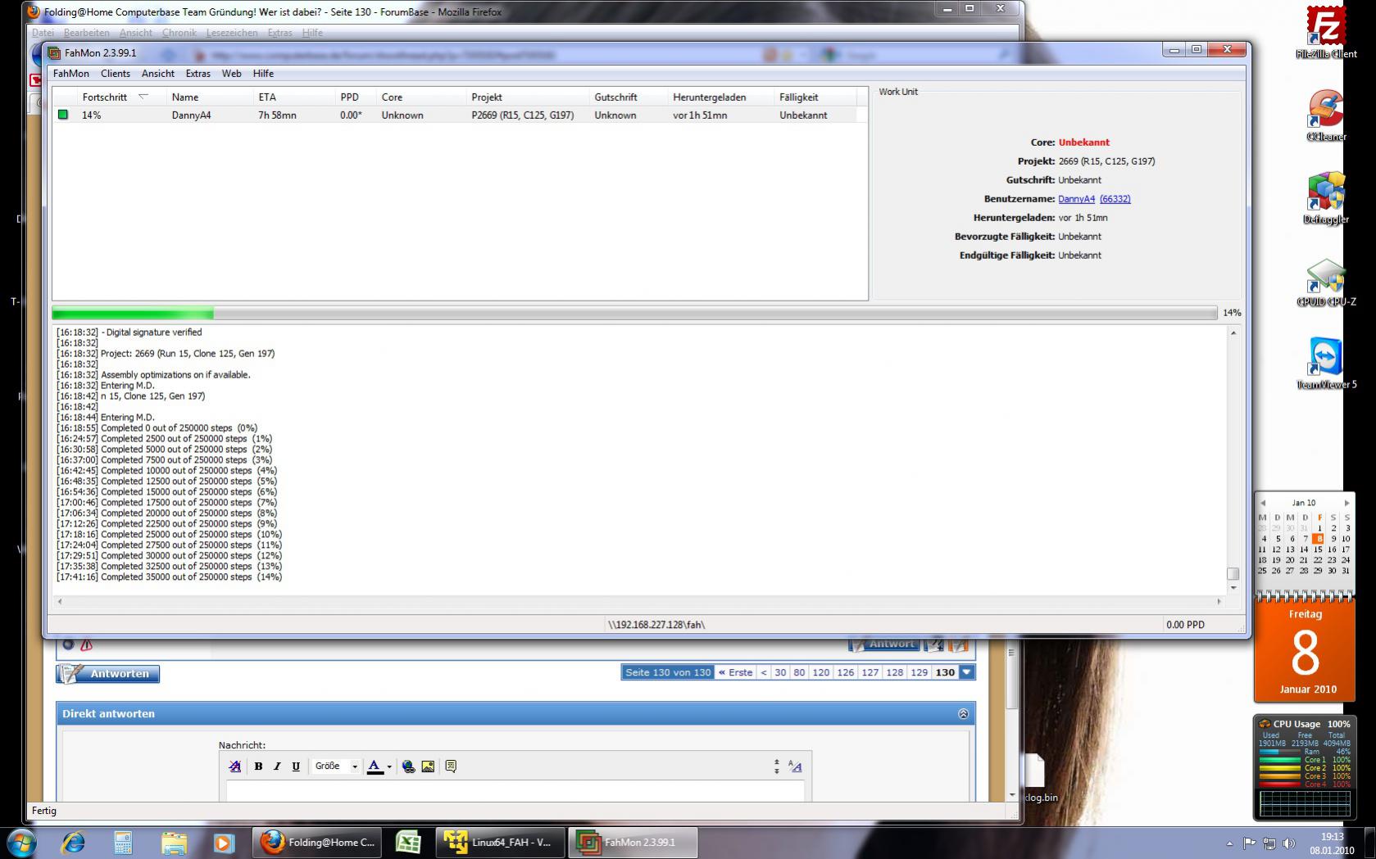Click report post warning triangle icon

86,644
